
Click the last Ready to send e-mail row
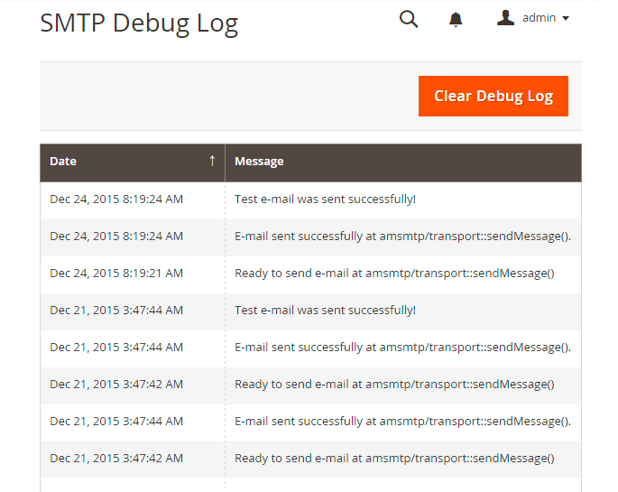point(394,459)
